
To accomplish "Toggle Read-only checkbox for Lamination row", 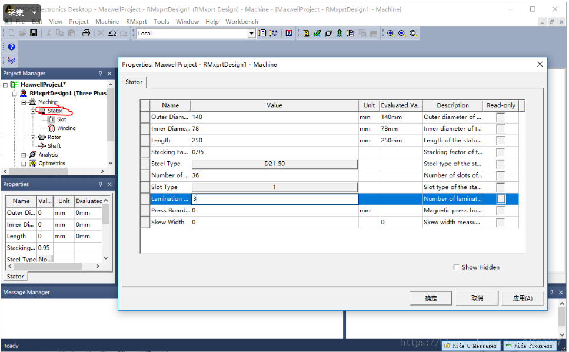I will coord(500,199).
